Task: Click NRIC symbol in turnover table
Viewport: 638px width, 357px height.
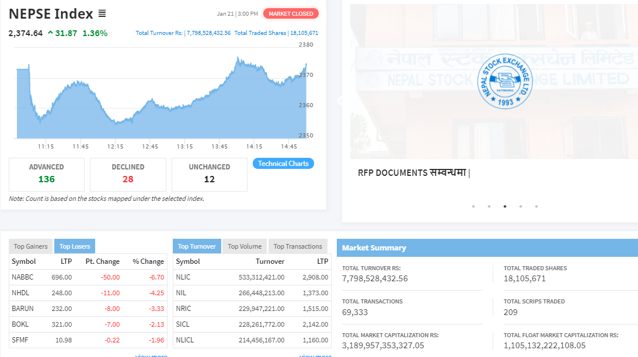Action: [183, 309]
